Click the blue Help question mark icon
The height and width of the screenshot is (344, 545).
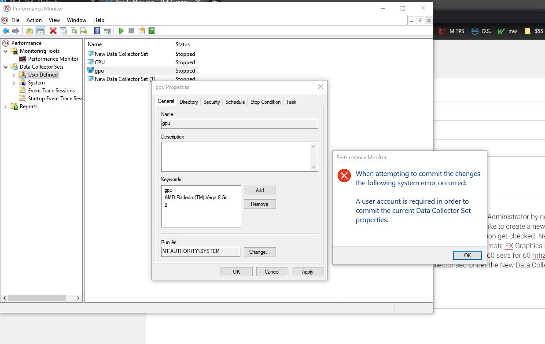pos(97,31)
